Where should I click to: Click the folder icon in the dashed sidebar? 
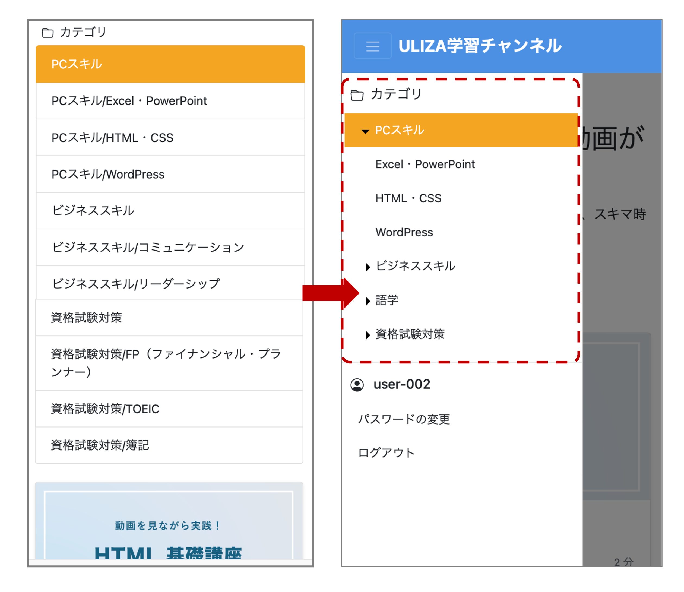[x=357, y=95]
